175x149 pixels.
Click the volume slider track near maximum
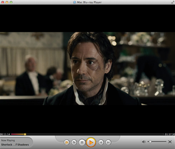click(165, 141)
